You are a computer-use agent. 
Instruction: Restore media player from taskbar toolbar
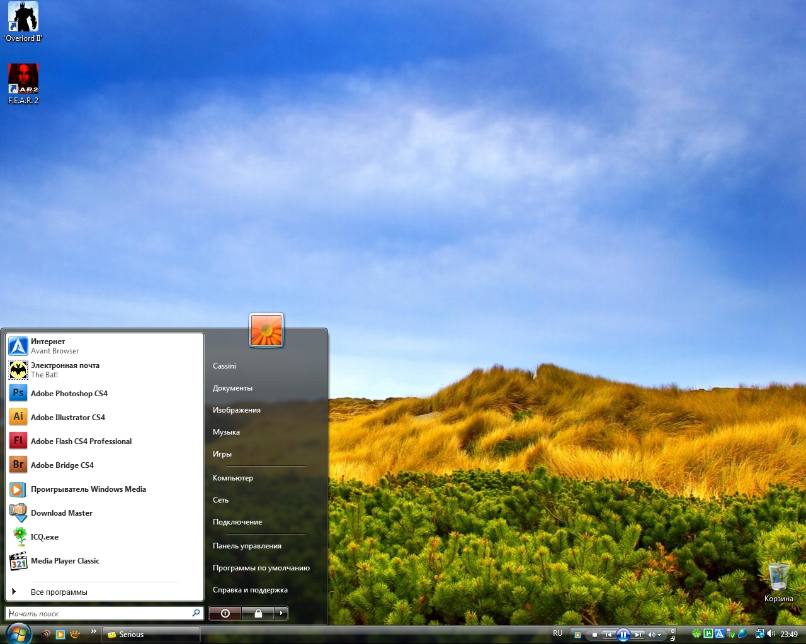[x=673, y=638]
